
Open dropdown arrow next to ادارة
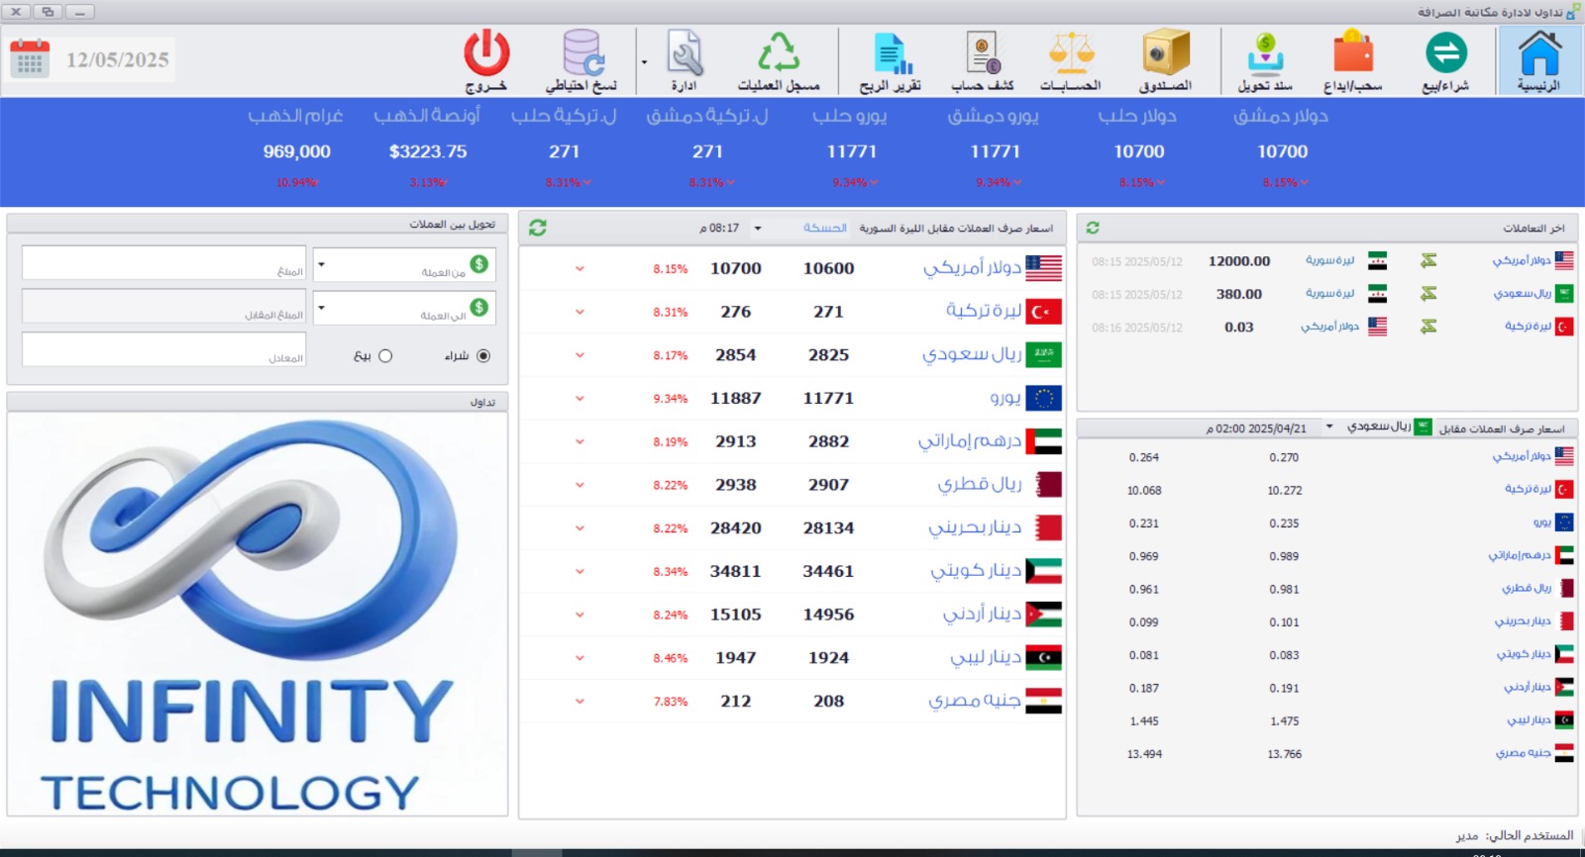(x=644, y=62)
